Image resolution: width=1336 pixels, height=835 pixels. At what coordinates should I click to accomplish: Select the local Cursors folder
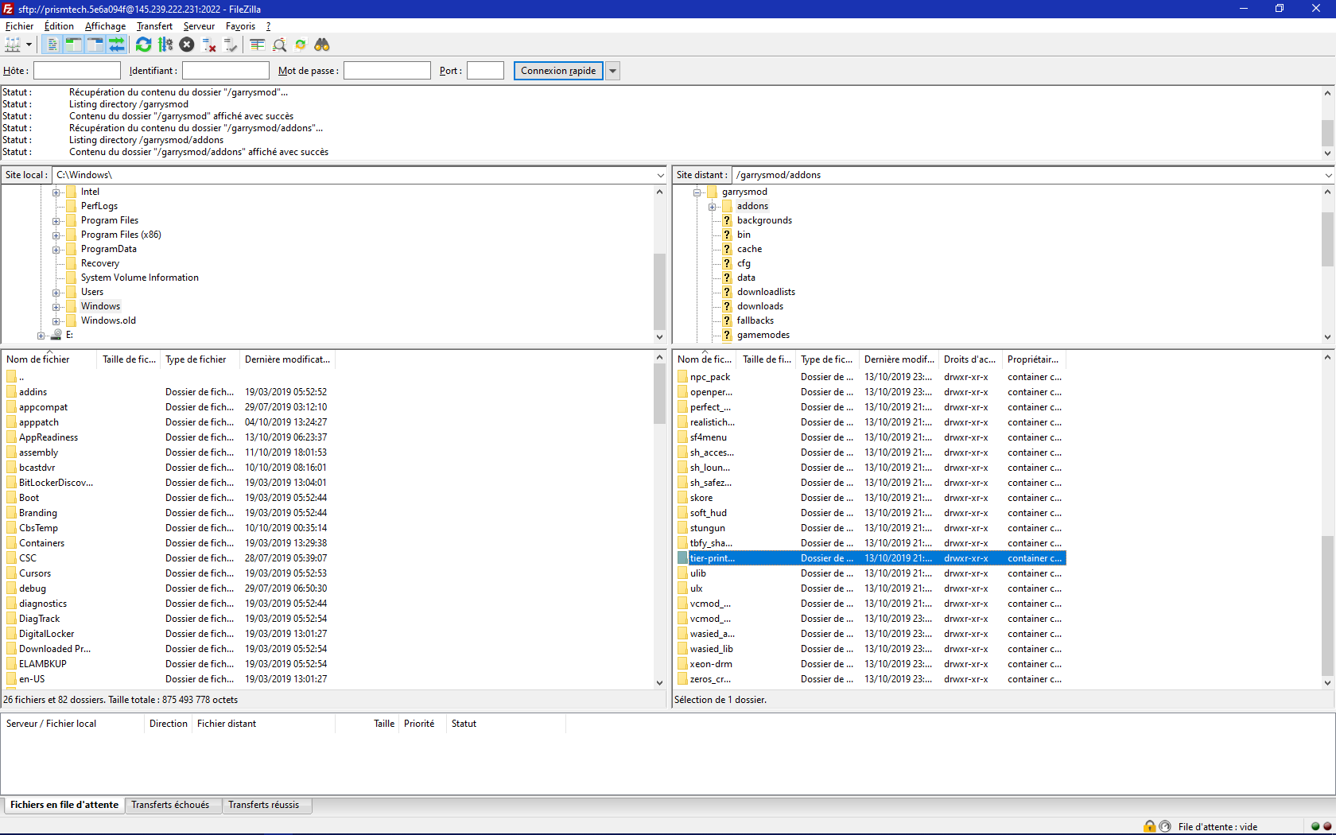coord(169,573)
